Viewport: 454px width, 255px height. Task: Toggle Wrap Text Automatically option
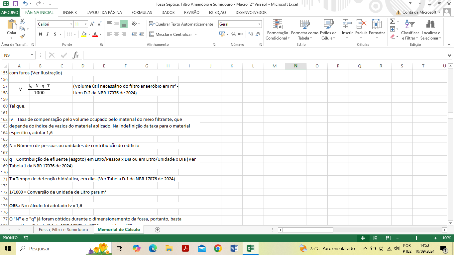(181, 24)
